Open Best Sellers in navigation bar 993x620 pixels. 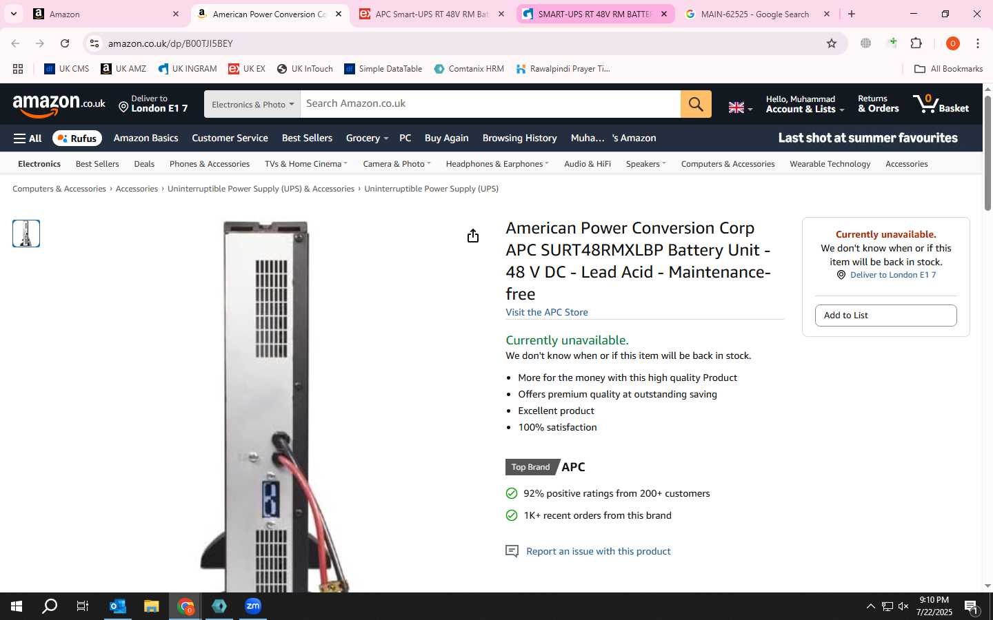pos(307,138)
